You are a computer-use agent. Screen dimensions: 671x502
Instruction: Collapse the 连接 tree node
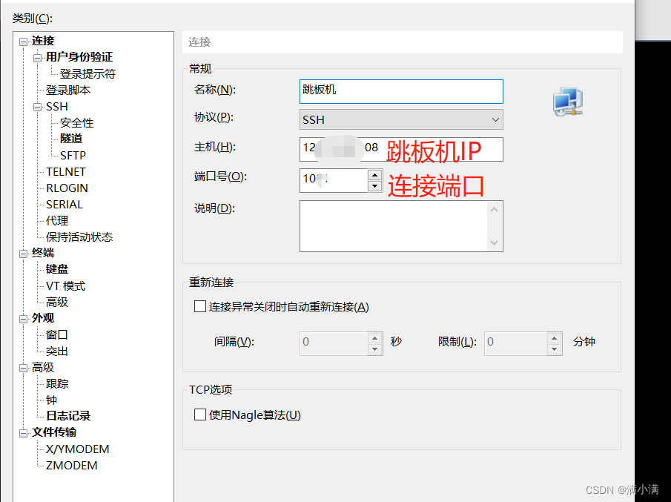coord(23,42)
